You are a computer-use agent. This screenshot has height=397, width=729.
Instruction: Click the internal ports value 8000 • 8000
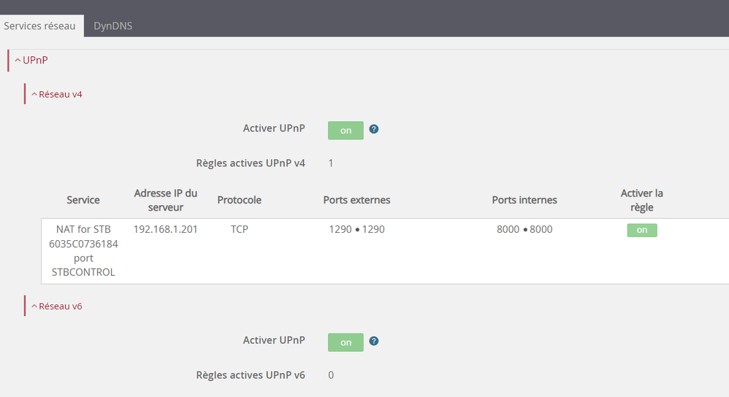point(524,229)
